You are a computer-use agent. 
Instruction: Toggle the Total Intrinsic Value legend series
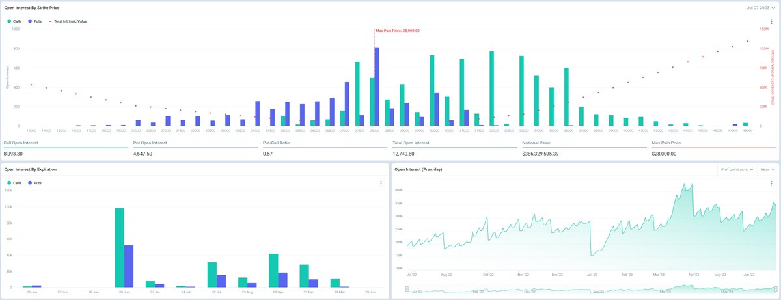(68, 21)
